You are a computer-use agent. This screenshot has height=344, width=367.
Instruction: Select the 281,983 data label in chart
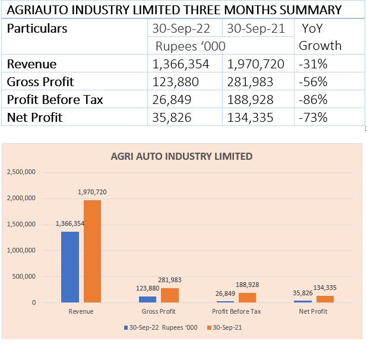(x=170, y=280)
